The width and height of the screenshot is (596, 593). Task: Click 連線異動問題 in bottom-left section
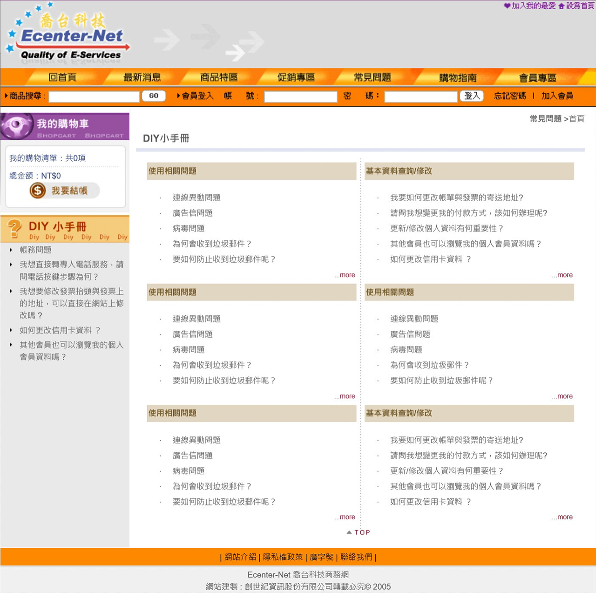(196, 440)
